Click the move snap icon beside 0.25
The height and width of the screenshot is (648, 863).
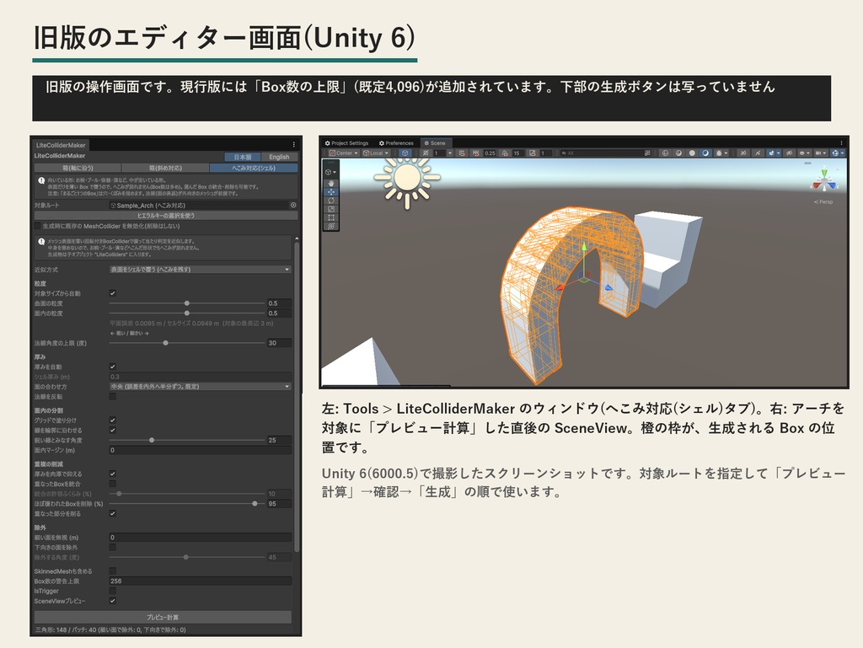point(476,153)
